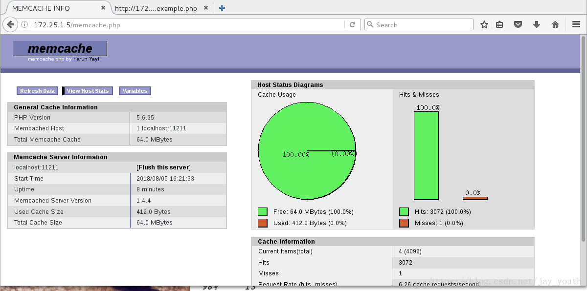Click the Uptime value 8 minutes
This screenshot has width=587, height=291.
[150, 189]
